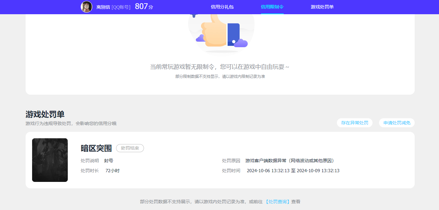Switch to the 游戏处罚单 tab
Screen dimensions: 439x210
point(321,7)
